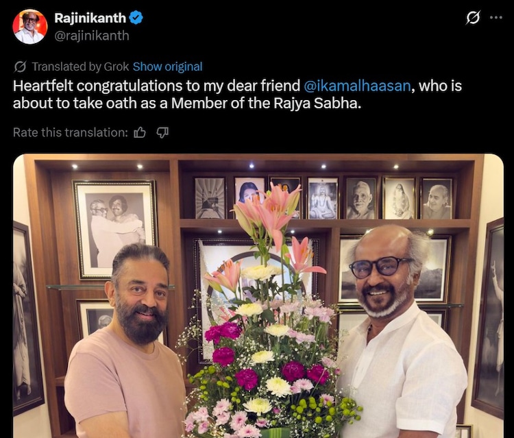Viewport: 514px width, 438px height.
Task: Open the Rajinikanth display name link
Action: (x=90, y=18)
